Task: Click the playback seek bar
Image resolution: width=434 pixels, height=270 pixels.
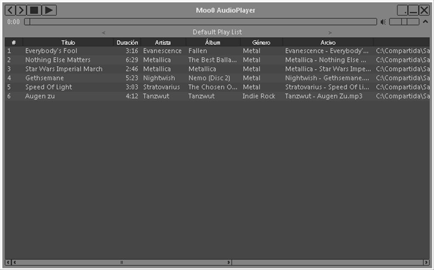Action: coord(200,22)
